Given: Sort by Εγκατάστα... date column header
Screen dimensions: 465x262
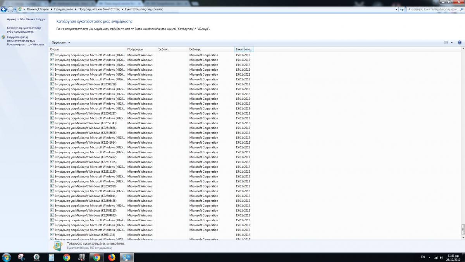Looking at the screenshot, I should [x=244, y=49].
